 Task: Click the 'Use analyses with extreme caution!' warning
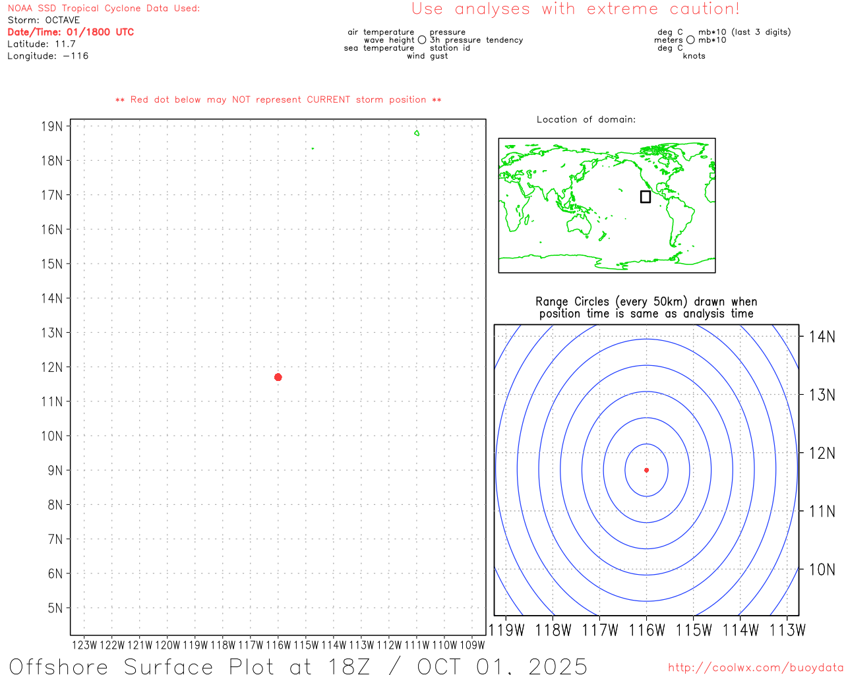[575, 9]
